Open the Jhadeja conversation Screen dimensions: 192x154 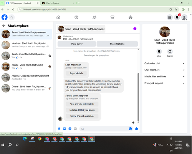[26, 77]
